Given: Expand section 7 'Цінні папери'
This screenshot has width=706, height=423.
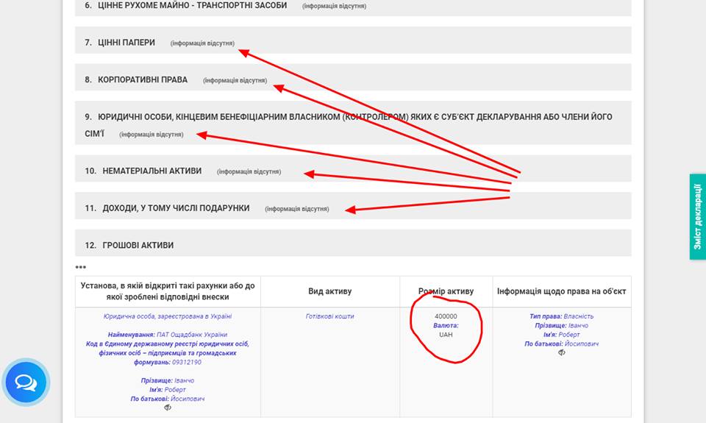Looking at the screenshot, I should (x=126, y=43).
